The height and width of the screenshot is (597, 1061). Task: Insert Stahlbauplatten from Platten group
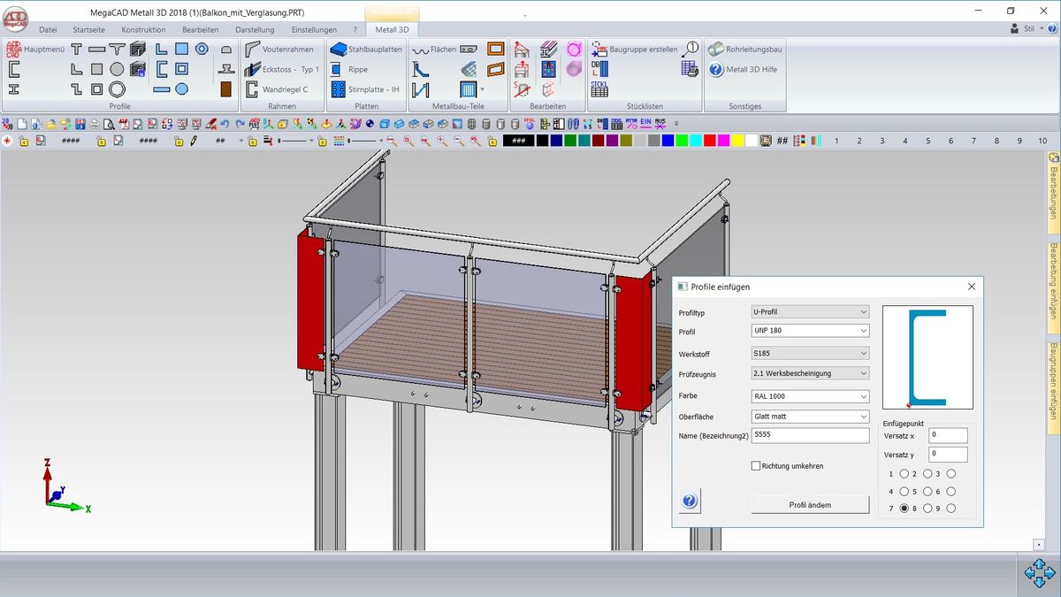point(366,50)
